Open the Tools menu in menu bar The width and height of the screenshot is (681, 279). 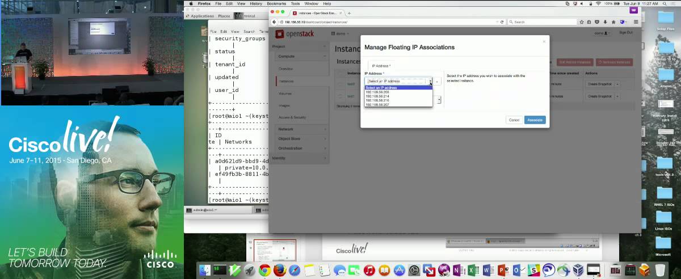[295, 3]
